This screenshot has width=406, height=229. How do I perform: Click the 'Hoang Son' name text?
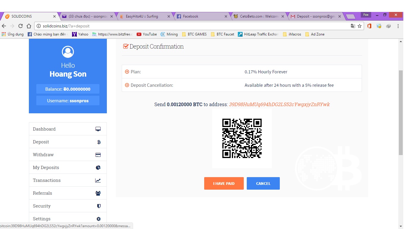tap(68, 74)
